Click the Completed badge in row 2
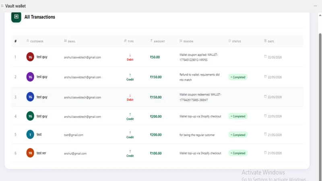This screenshot has width=322, height=181. coord(238,77)
